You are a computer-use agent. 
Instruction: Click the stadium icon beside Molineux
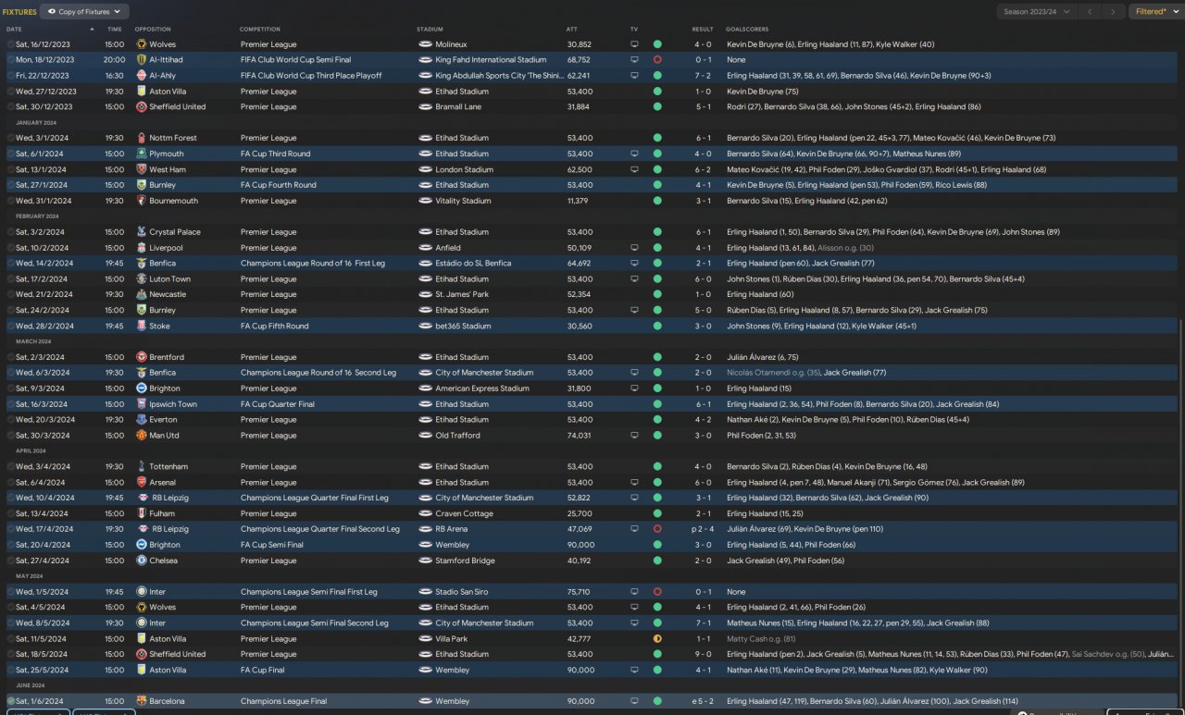[x=425, y=44]
